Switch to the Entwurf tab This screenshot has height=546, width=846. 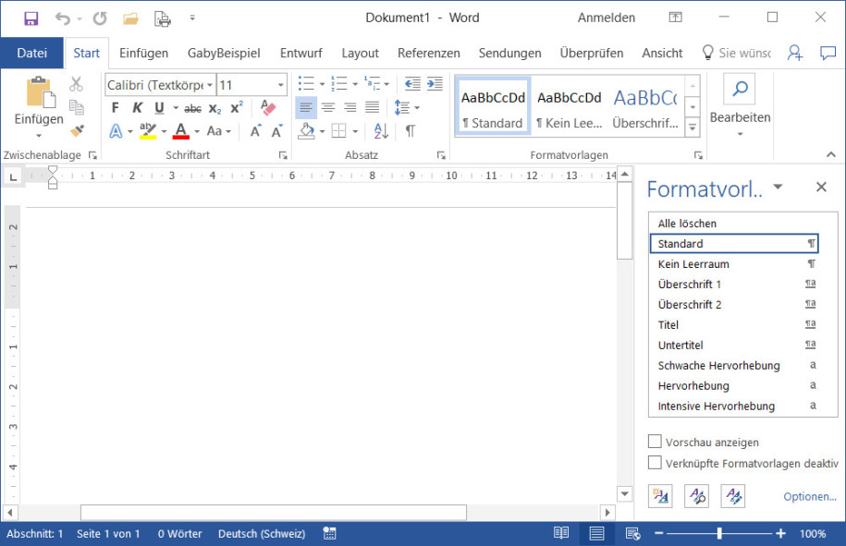click(301, 53)
